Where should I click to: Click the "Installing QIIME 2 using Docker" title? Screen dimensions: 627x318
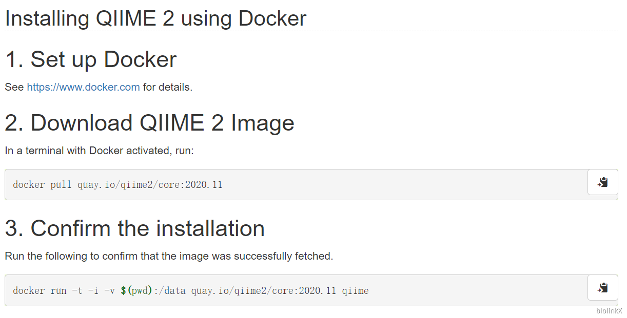155,19
